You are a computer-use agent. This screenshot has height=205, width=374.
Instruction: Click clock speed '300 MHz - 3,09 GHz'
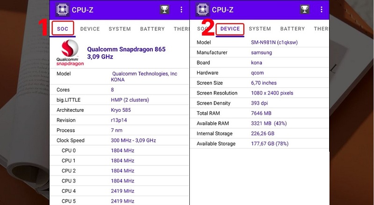tap(133, 140)
